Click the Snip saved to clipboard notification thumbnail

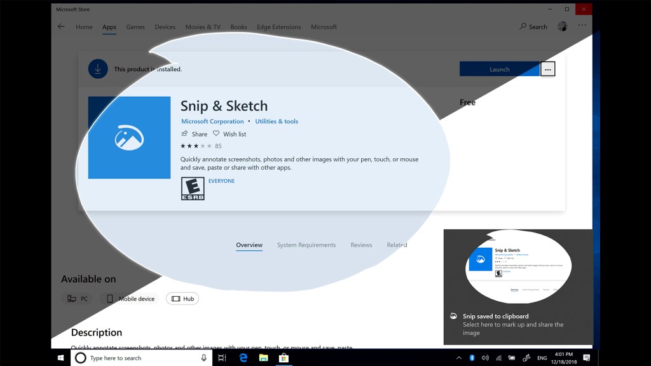coord(518,267)
